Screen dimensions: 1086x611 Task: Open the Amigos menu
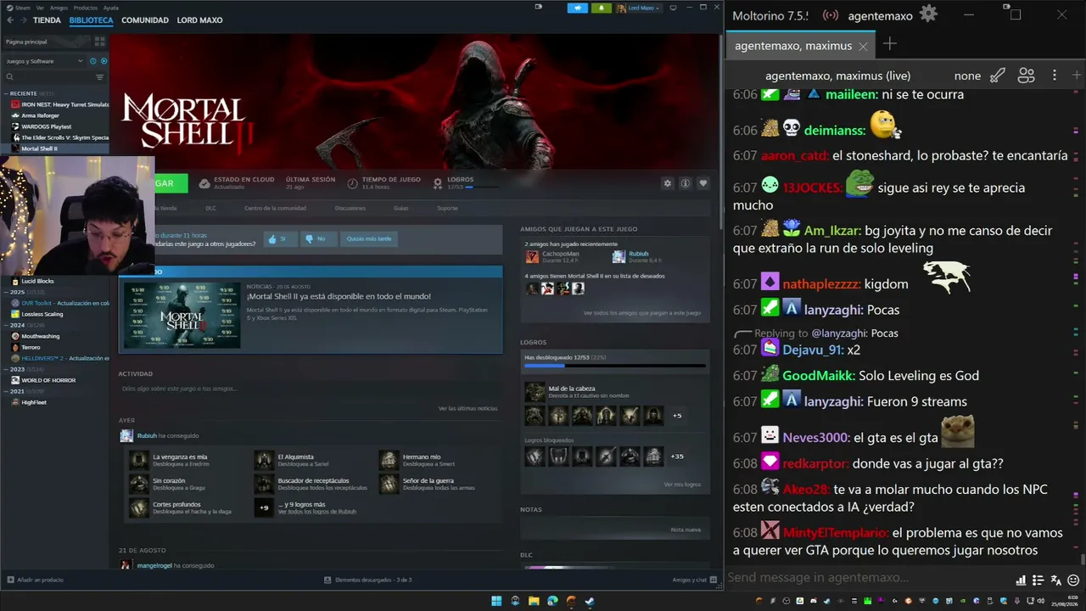[x=59, y=8]
